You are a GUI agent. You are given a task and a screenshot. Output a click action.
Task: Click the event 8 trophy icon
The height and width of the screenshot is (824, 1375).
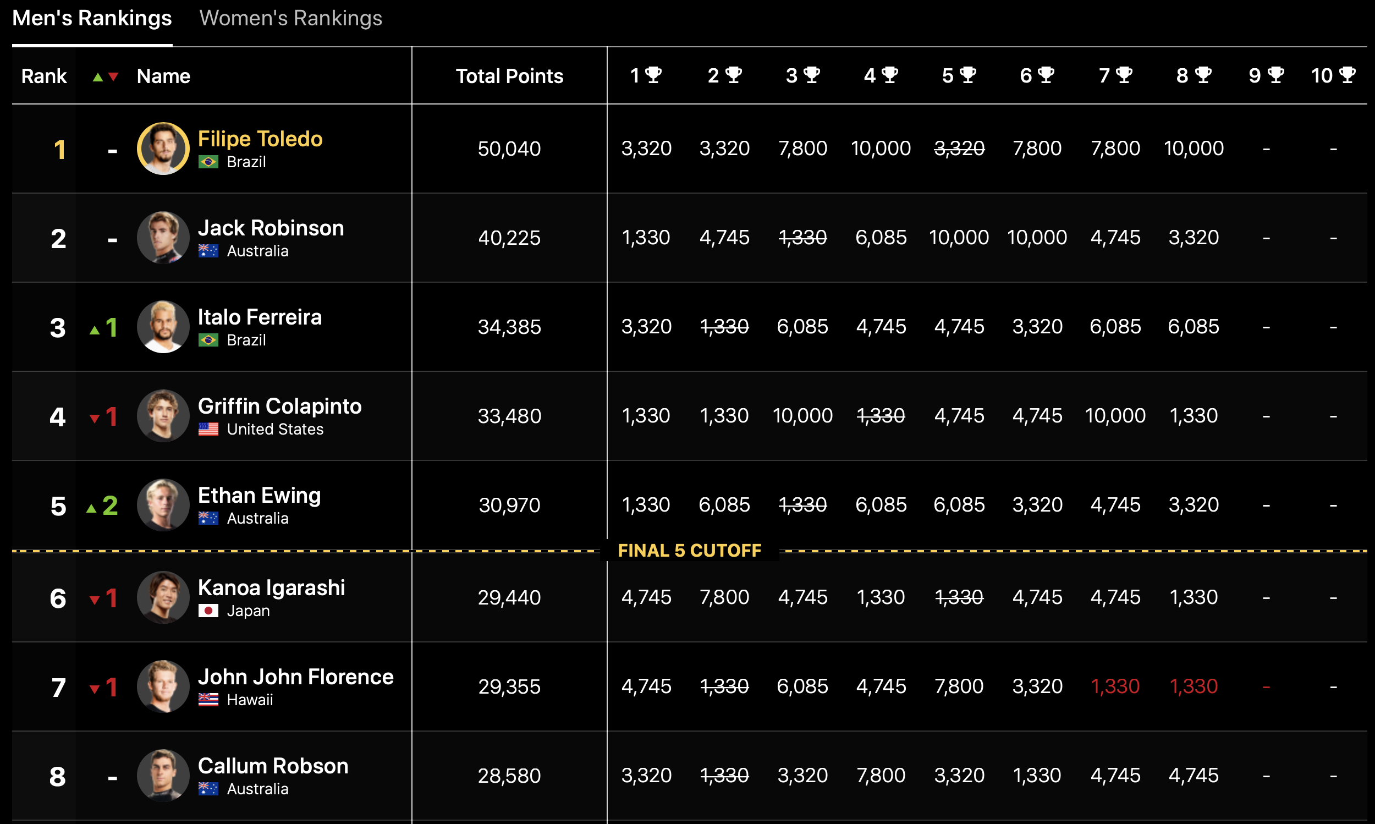[1202, 75]
